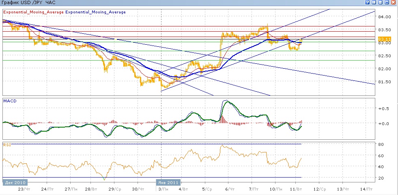The height and width of the screenshot is (195, 398).
Task: Select the red Exponential_Moving_Average legend label
Action: click(33, 12)
